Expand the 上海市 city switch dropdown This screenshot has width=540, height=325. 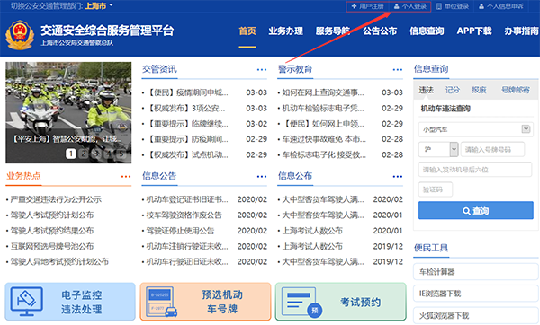[x=99, y=6]
